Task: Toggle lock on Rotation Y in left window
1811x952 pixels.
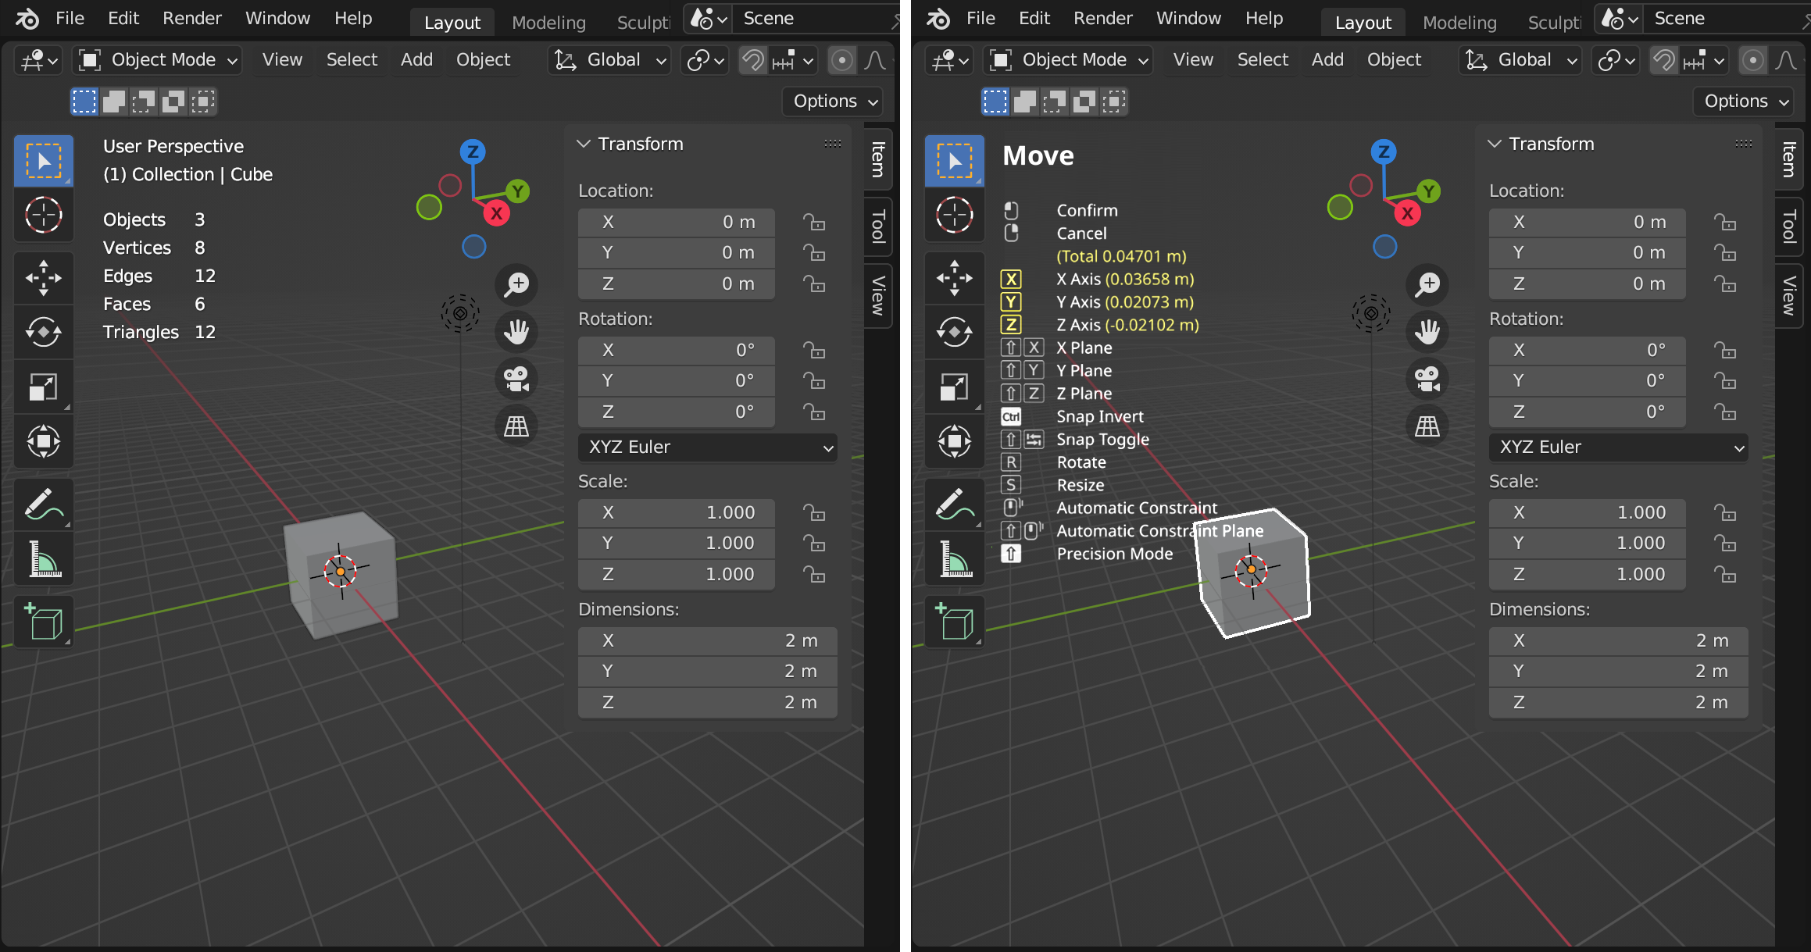Action: [x=814, y=381]
